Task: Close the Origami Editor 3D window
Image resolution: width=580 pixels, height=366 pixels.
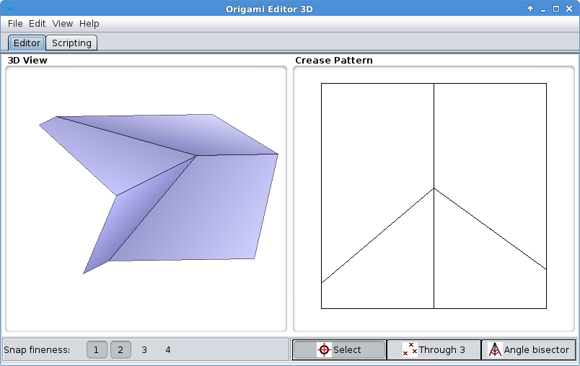Action: pos(569,9)
